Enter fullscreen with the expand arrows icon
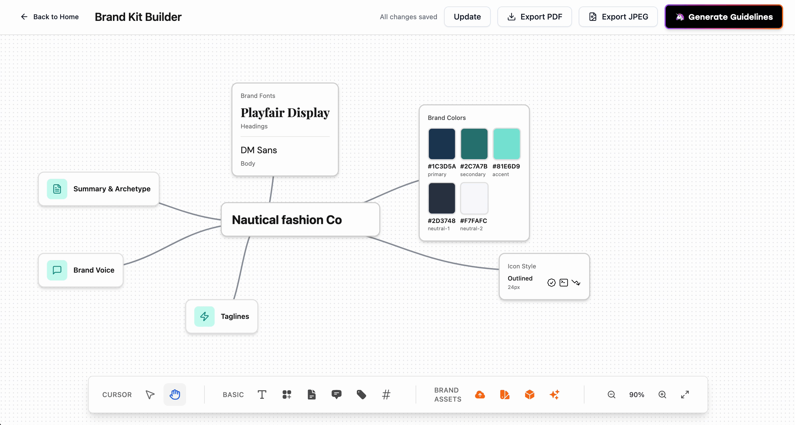The width and height of the screenshot is (795, 425). point(685,395)
